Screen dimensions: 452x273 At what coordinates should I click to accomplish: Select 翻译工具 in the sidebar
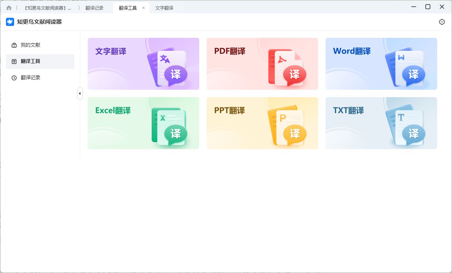tap(40, 62)
